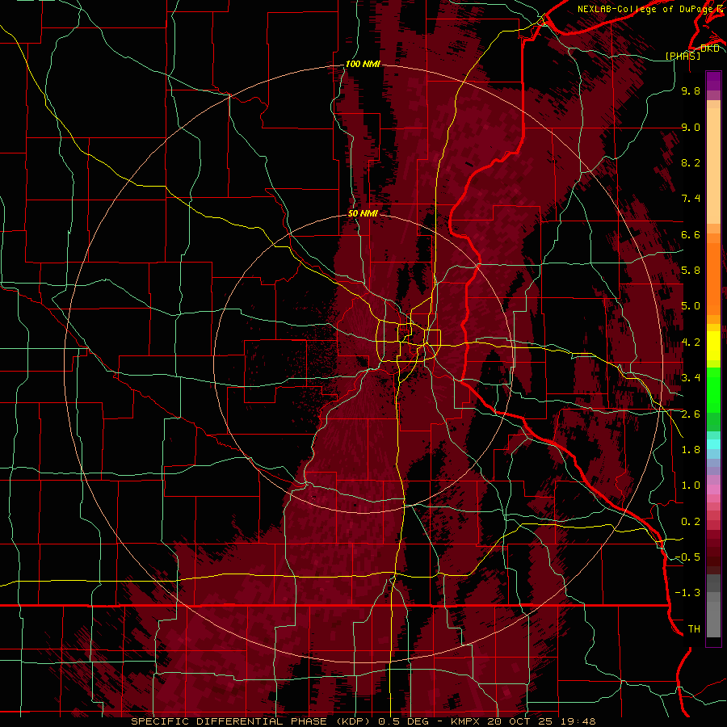Viewport: 727px width, 727px height.
Task: Click the -0.5 legend value
Action: (x=687, y=557)
